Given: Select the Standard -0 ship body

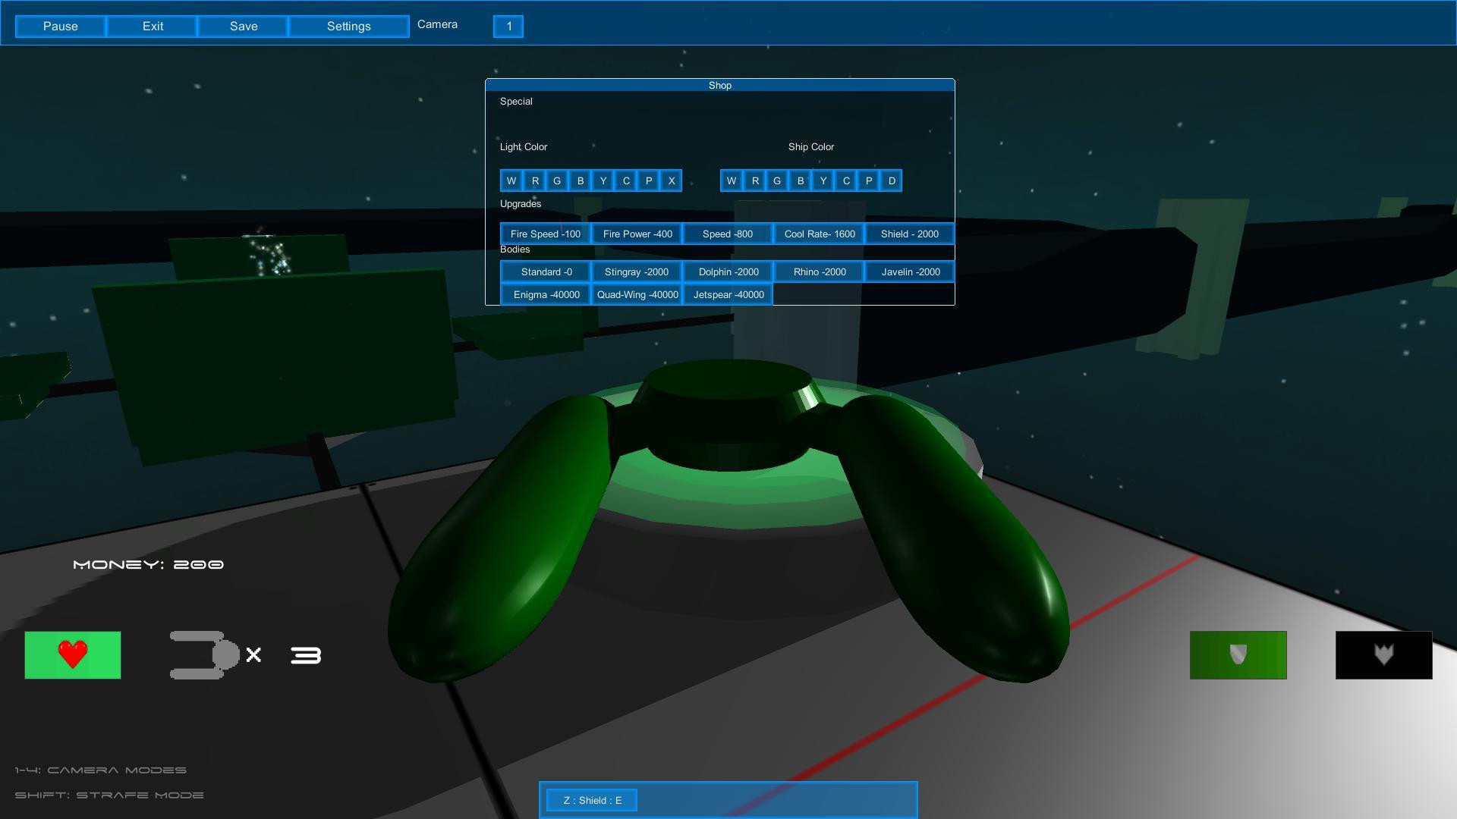Looking at the screenshot, I should coord(546,271).
